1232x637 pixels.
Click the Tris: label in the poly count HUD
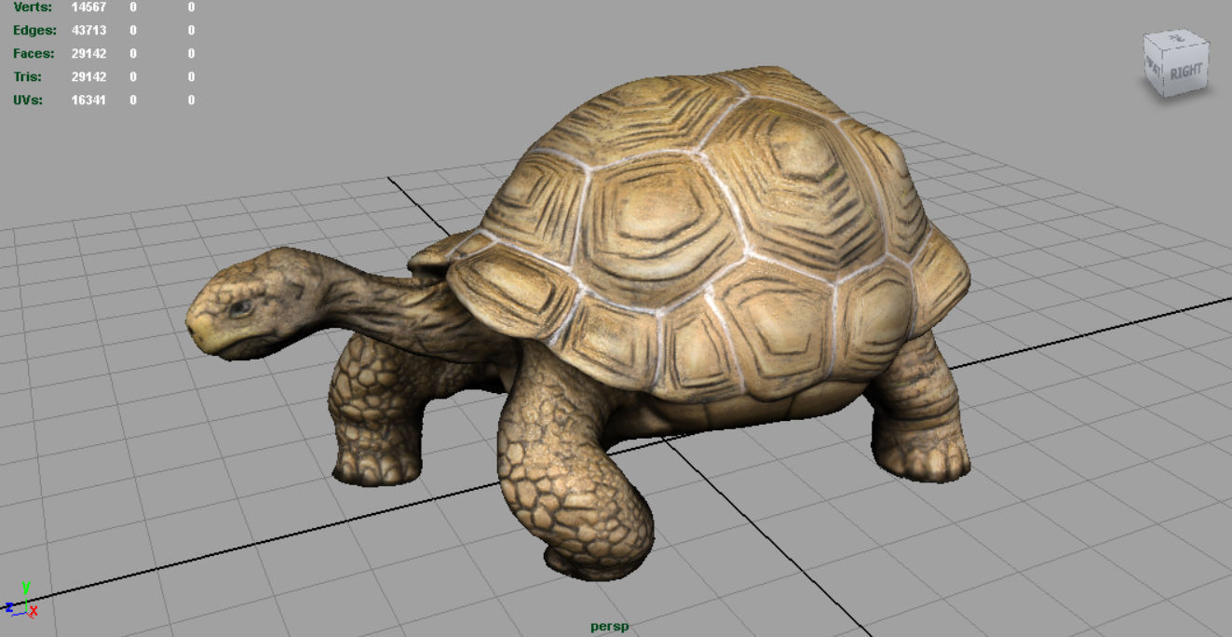pyautogui.click(x=26, y=76)
